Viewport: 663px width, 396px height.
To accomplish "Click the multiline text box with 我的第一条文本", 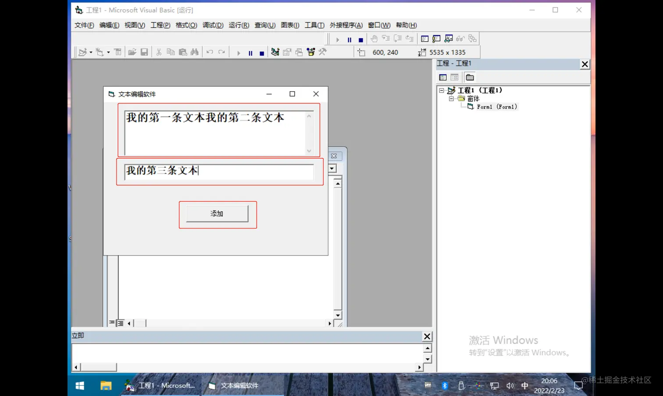I will pos(219,133).
